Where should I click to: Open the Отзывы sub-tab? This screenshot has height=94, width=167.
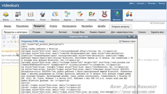[x=37, y=32]
